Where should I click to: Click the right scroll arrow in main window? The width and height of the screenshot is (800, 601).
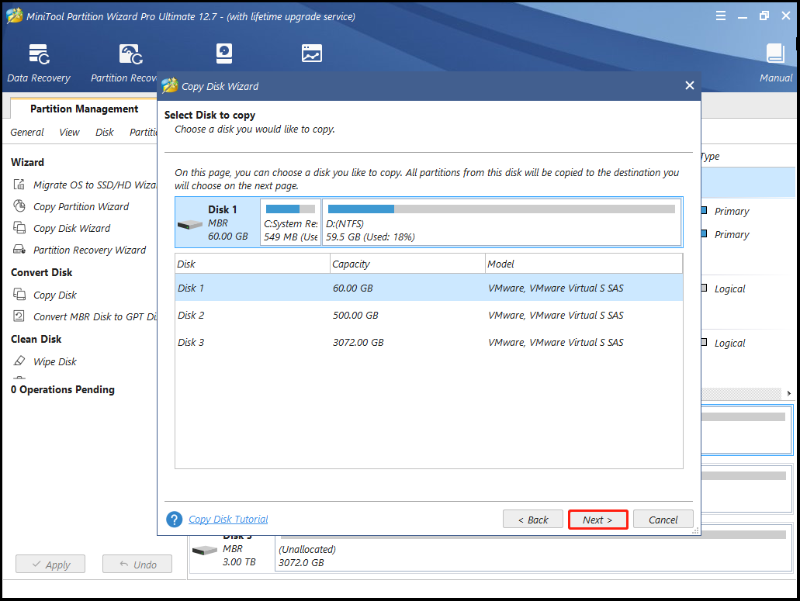click(789, 393)
